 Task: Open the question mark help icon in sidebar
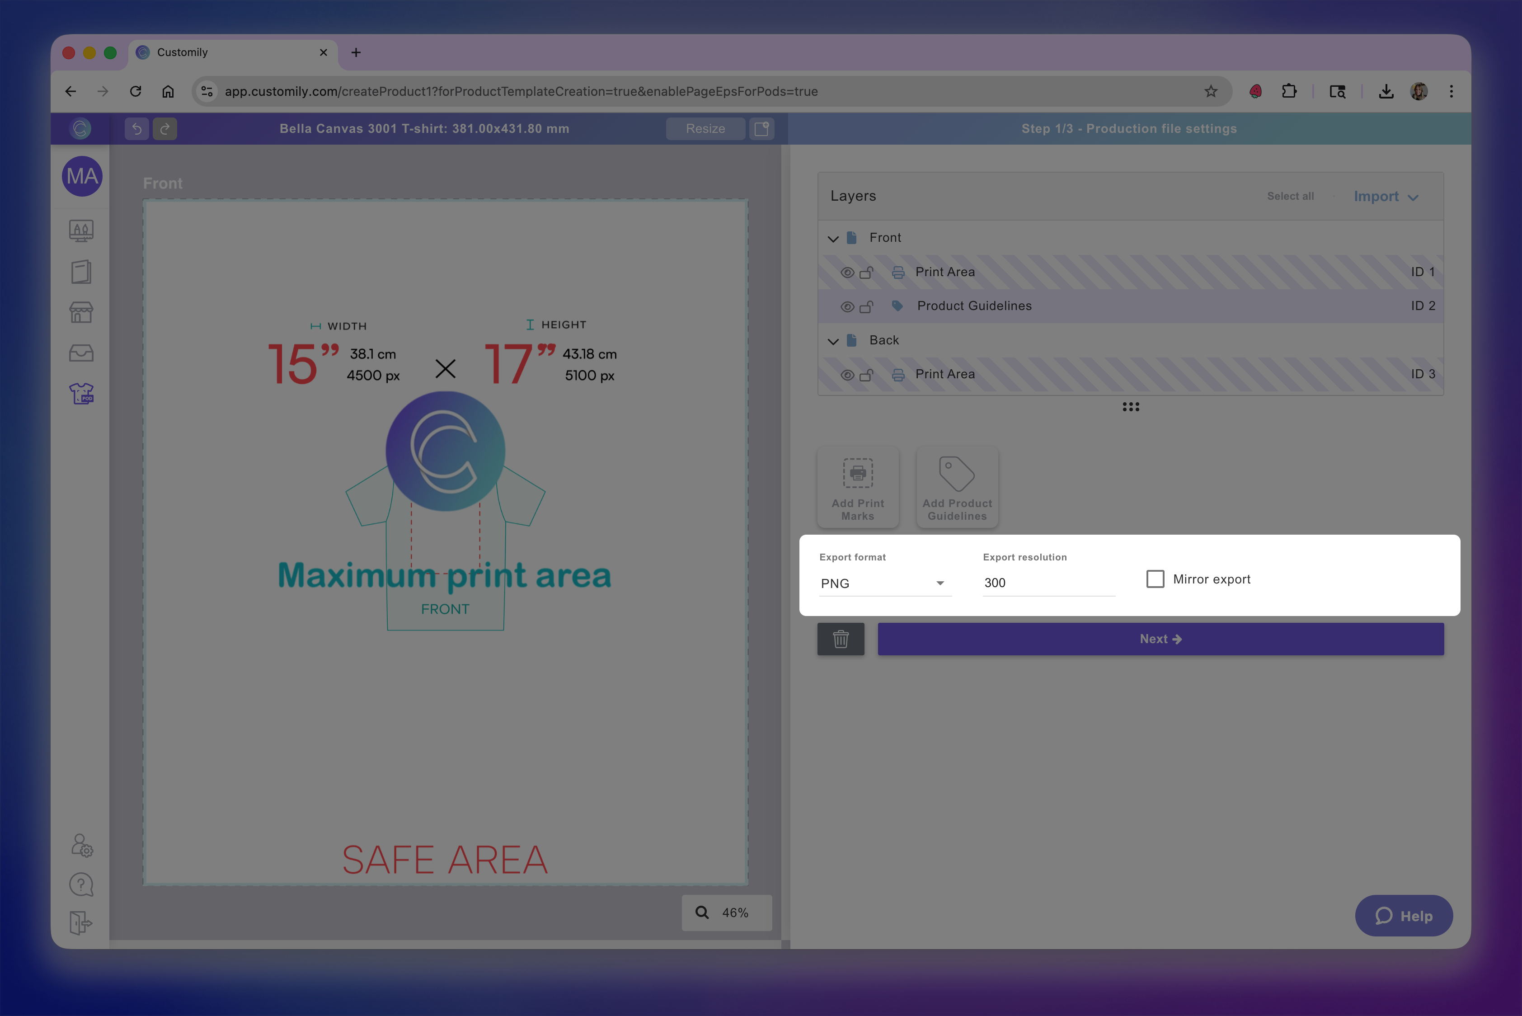point(81,884)
